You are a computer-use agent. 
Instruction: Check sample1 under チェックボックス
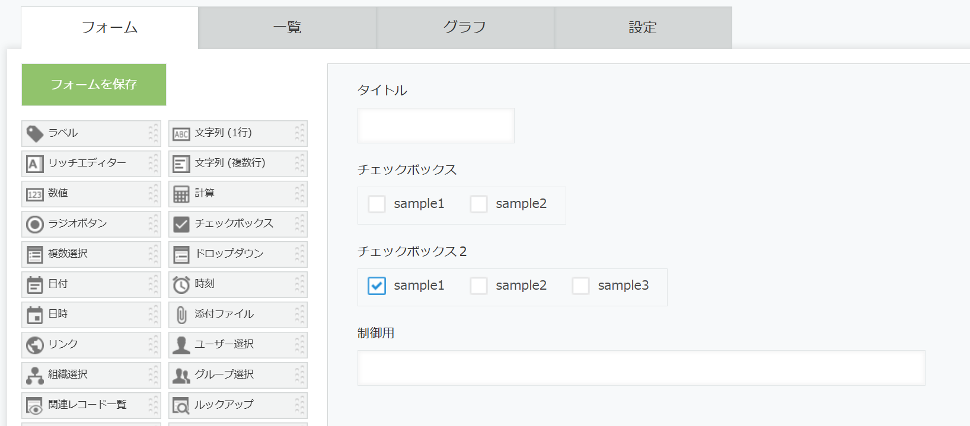click(x=377, y=204)
